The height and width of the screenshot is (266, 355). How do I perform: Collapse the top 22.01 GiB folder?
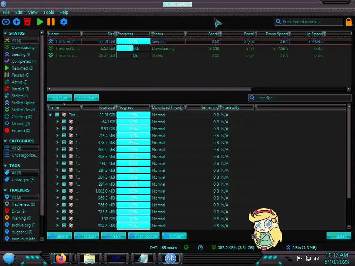pos(50,115)
